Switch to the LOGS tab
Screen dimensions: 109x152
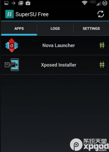click(55, 28)
